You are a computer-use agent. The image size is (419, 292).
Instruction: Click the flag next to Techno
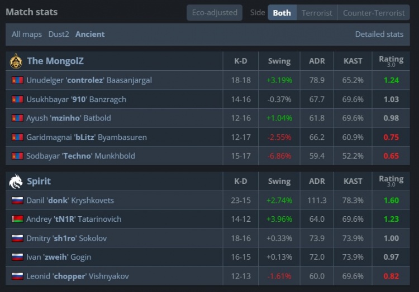pos(17,156)
